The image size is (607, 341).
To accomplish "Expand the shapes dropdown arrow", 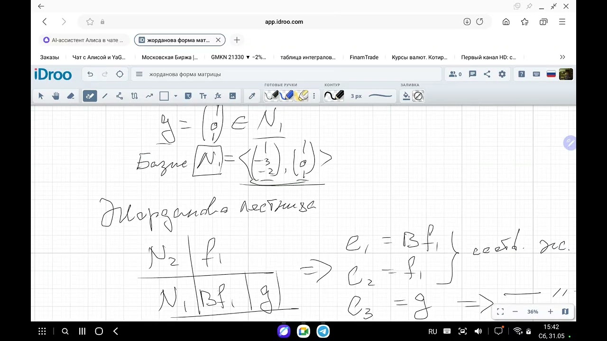I will 175,96.
